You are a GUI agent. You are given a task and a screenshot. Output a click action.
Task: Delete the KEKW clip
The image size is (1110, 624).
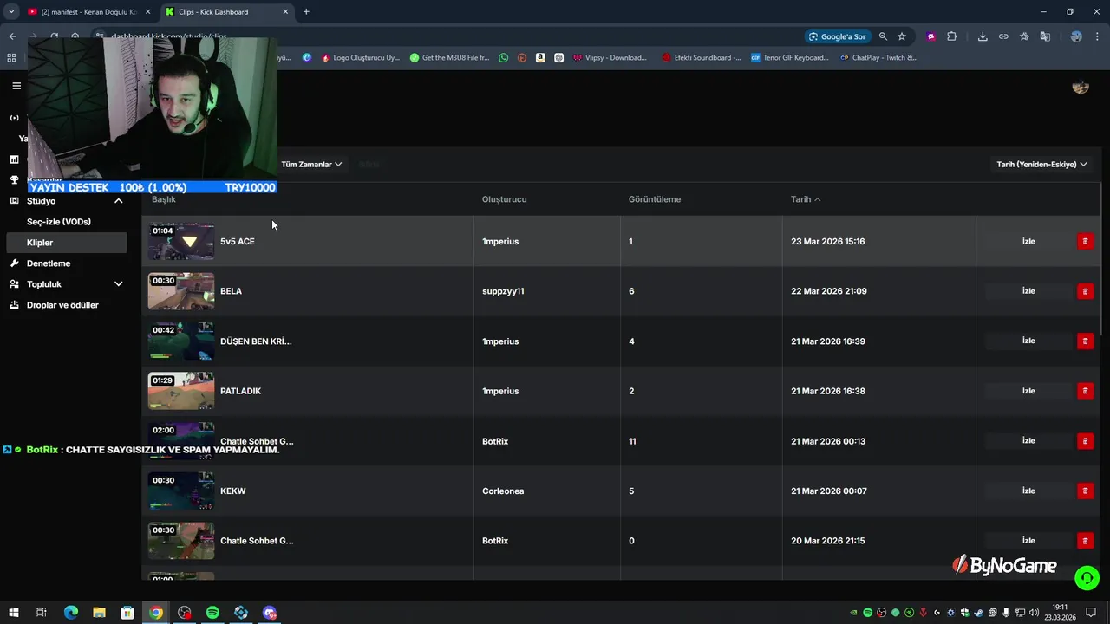[1085, 491]
